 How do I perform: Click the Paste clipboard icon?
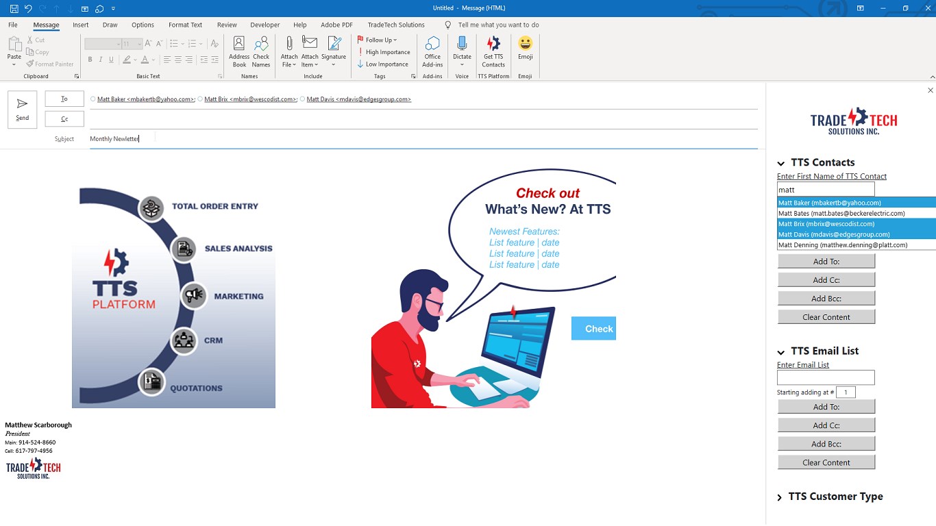tap(14, 45)
